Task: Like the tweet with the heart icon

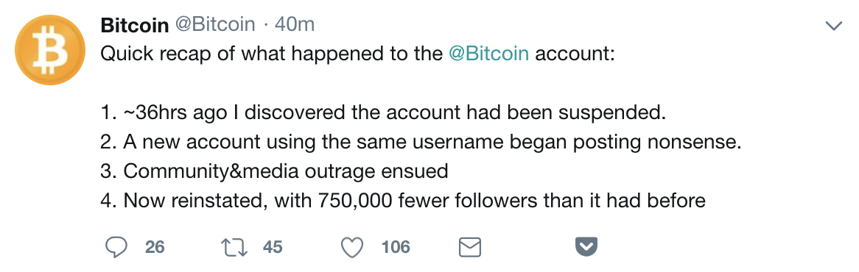Action: tap(352, 248)
